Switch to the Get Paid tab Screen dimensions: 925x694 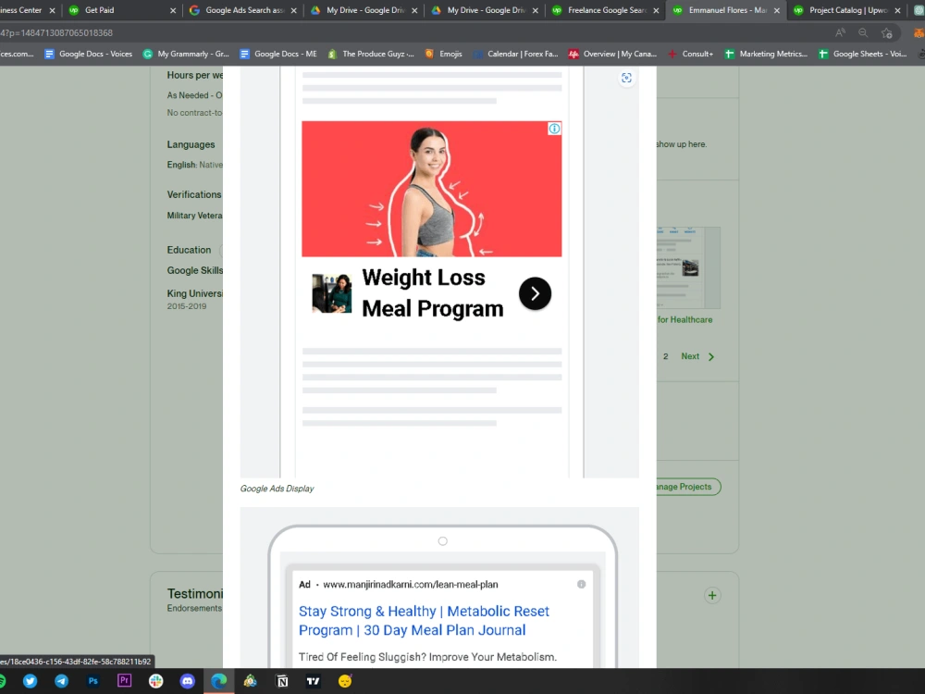pos(121,10)
